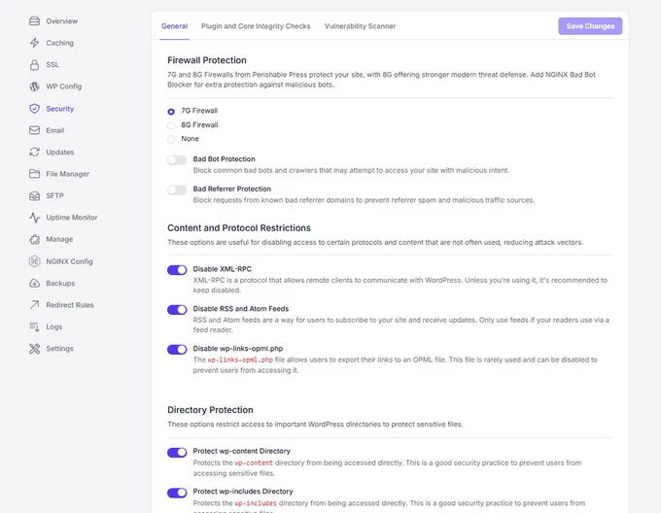
Task: Open the Backups cloud download icon
Action: [35, 283]
